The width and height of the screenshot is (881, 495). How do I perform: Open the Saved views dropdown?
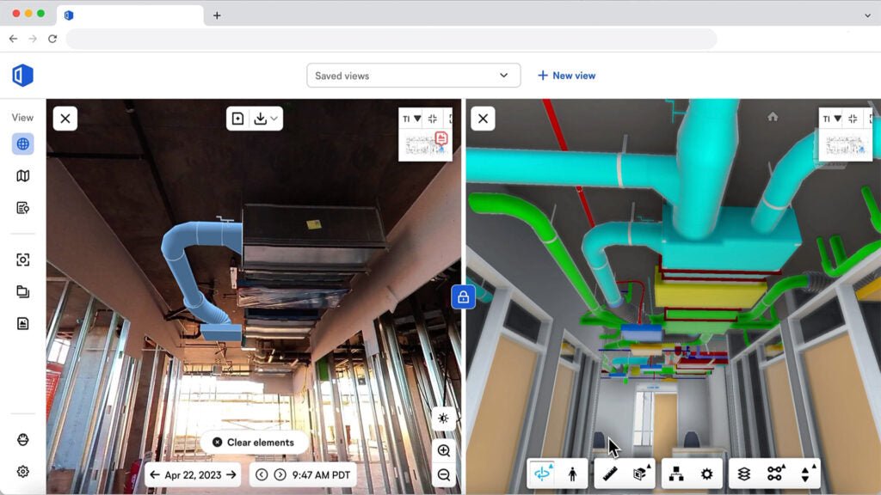click(x=413, y=75)
